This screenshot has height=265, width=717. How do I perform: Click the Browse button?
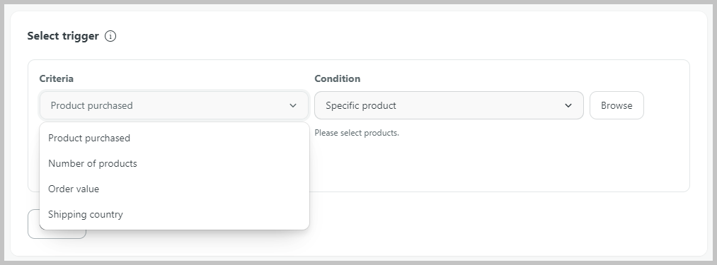pyautogui.click(x=616, y=105)
